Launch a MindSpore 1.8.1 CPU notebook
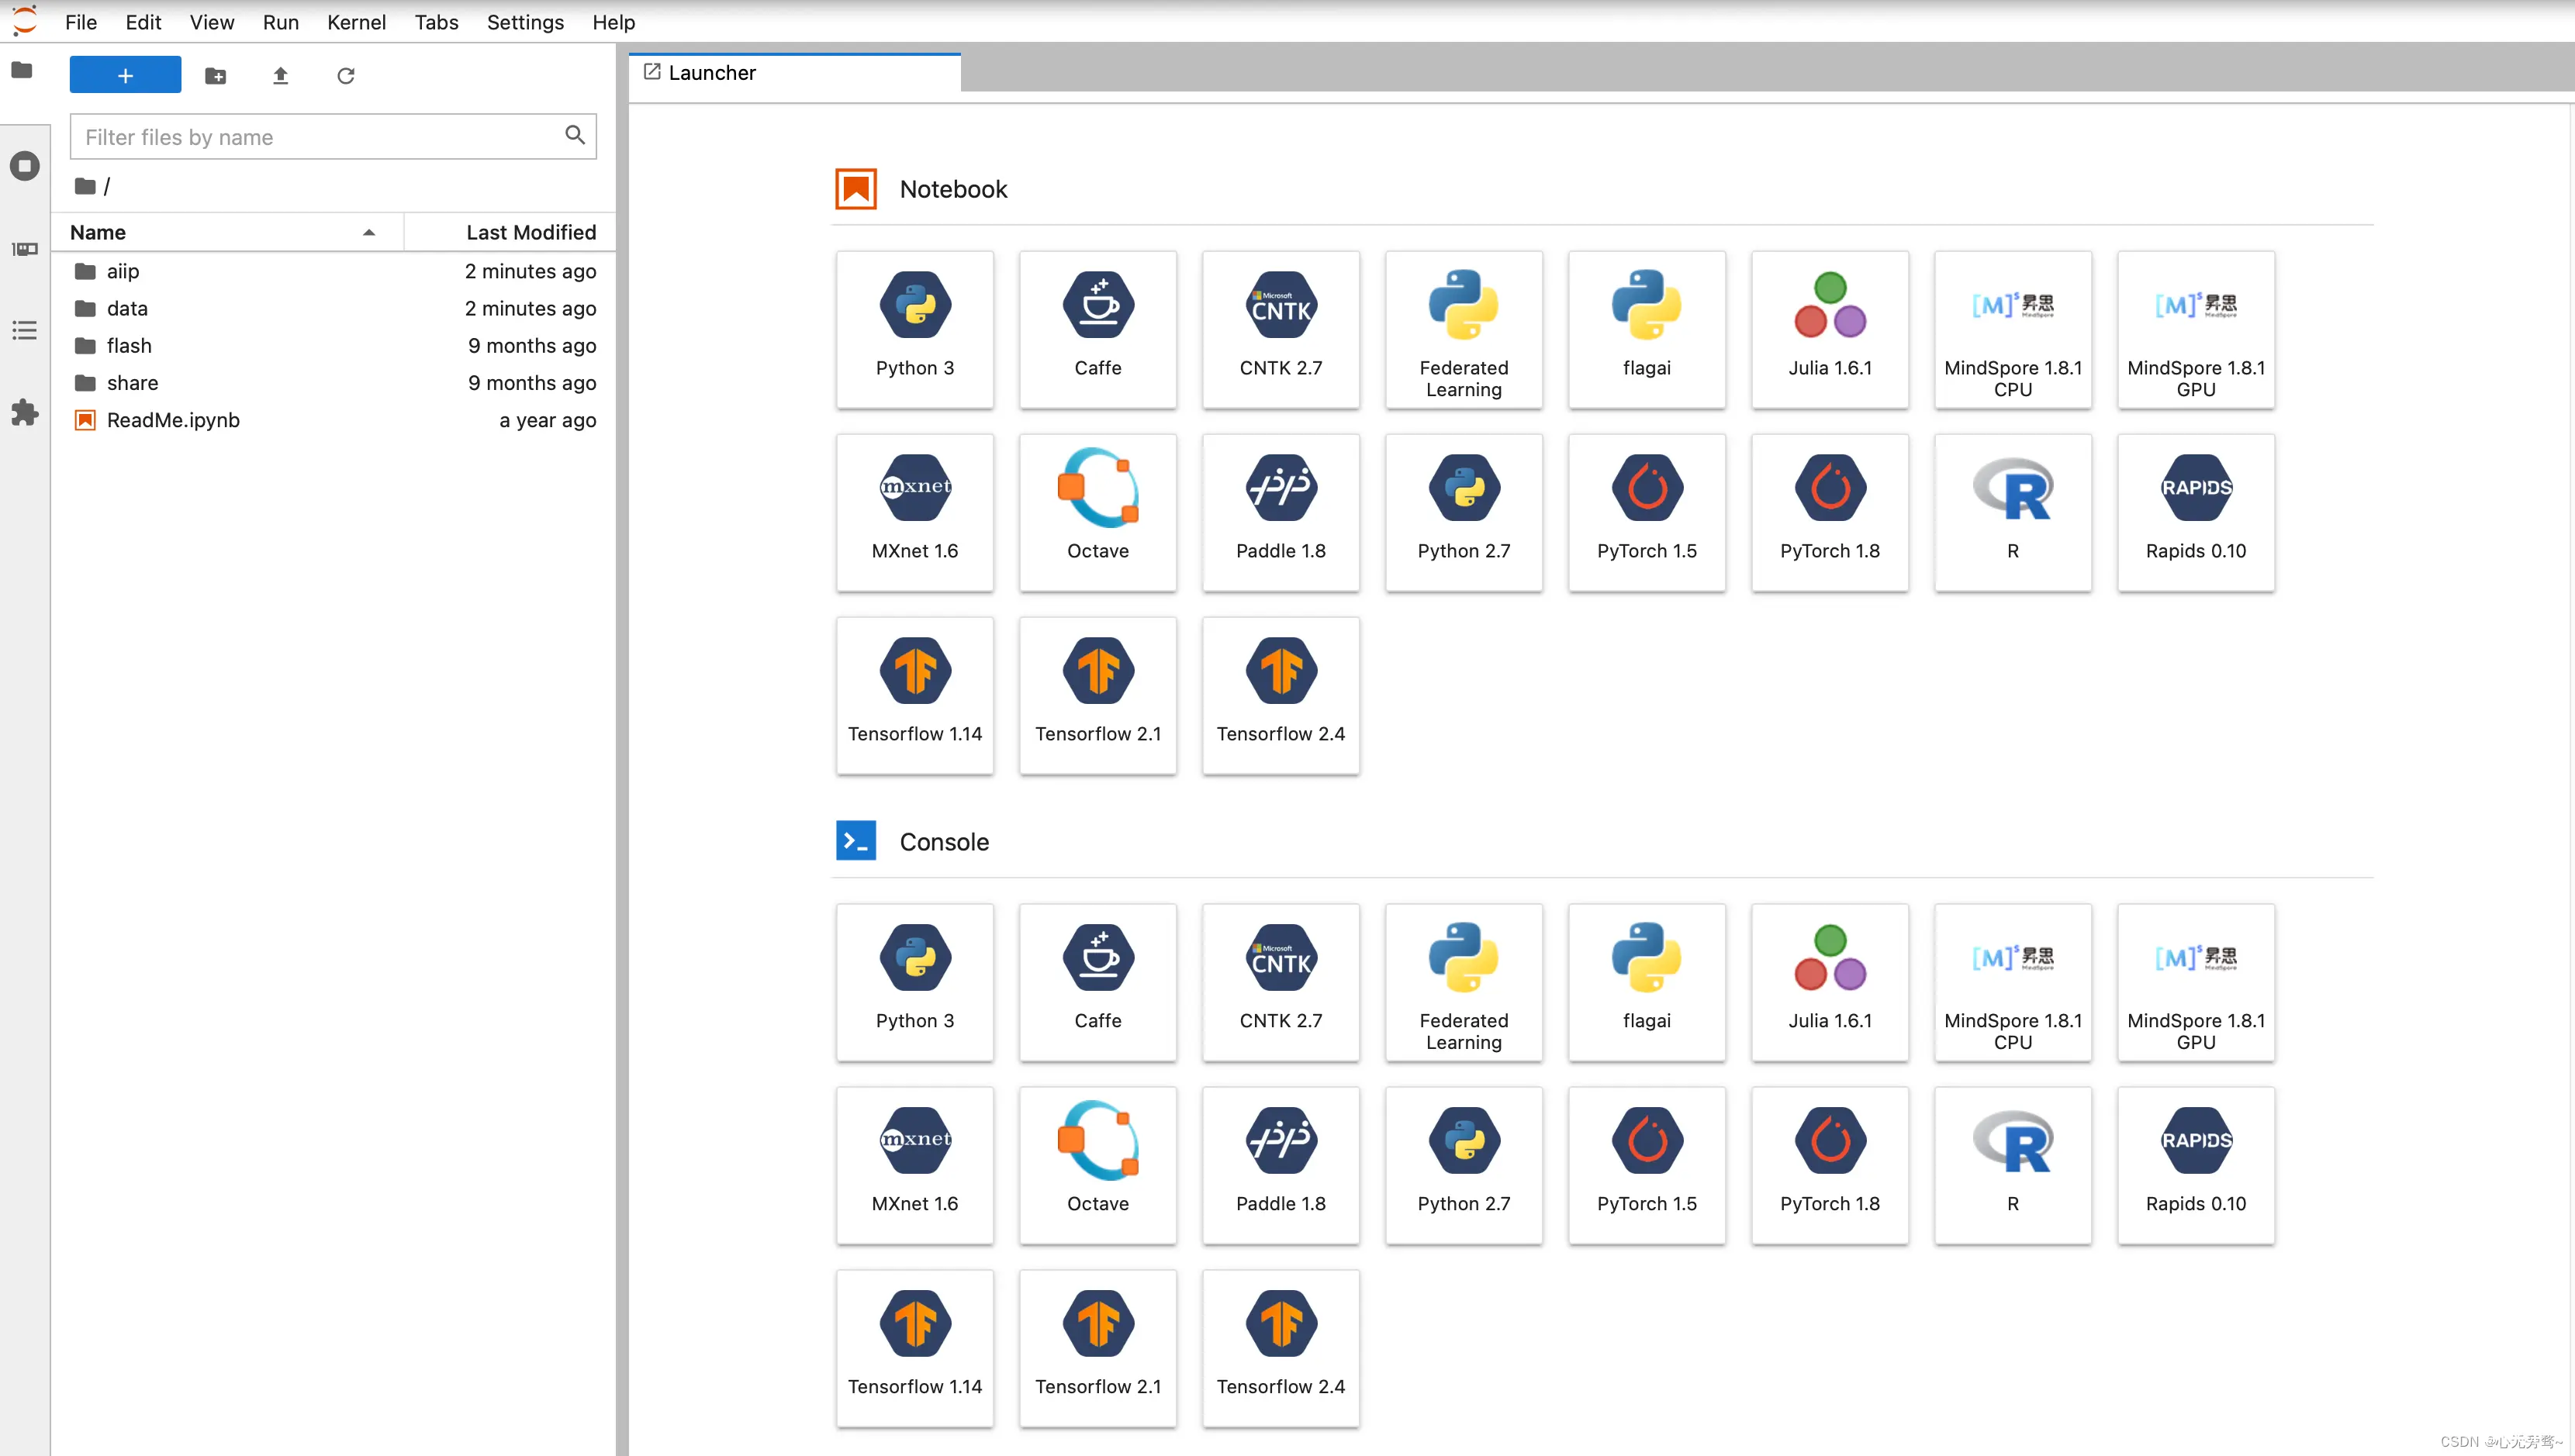 (2013, 329)
